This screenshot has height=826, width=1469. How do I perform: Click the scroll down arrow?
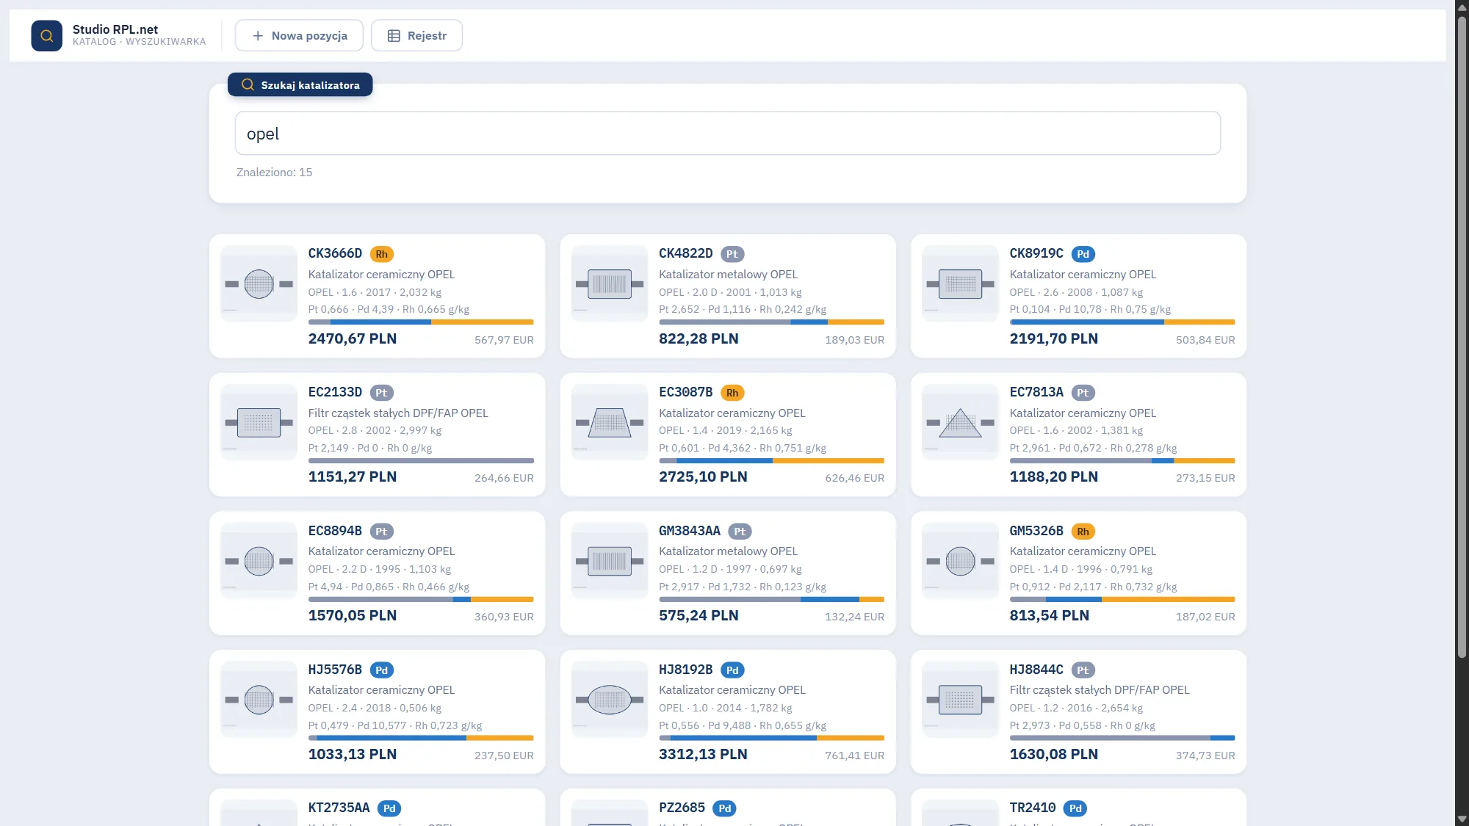pos(1462,819)
